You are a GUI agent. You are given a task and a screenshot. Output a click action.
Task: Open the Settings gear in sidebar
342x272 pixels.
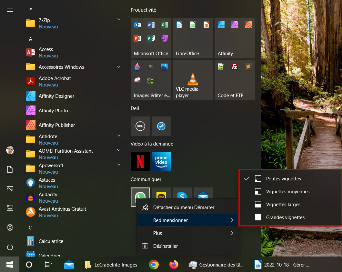pyautogui.click(x=10, y=227)
